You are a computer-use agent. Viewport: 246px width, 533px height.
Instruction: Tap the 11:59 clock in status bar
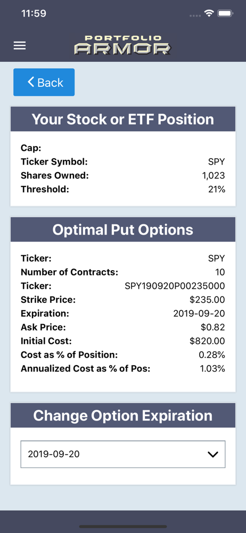34,14
